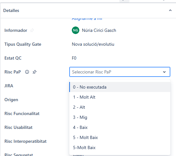
Task: Collapse the Detalles section chevron
Action: (170, 10)
